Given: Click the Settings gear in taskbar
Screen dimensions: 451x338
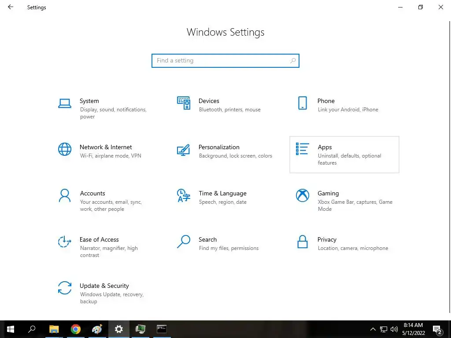Looking at the screenshot, I should point(118,329).
